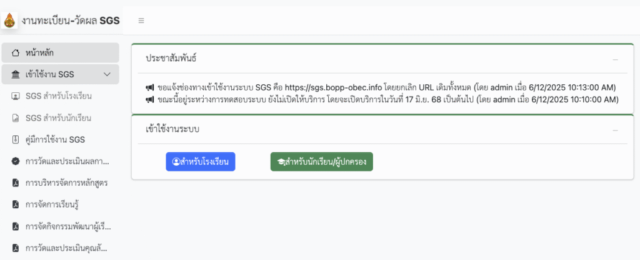Click the institution icon beside เข้าใช้งาน SGS
The width and height of the screenshot is (640, 260).
16,75
